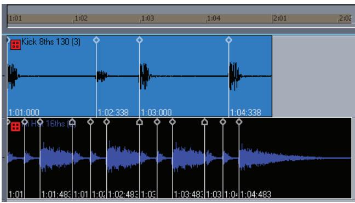Image resolution: width=355 pixels, height=203 pixels.
Task: Select hi-hat diamond marker above the 1:01:483 label
Action: coord(40,122)
